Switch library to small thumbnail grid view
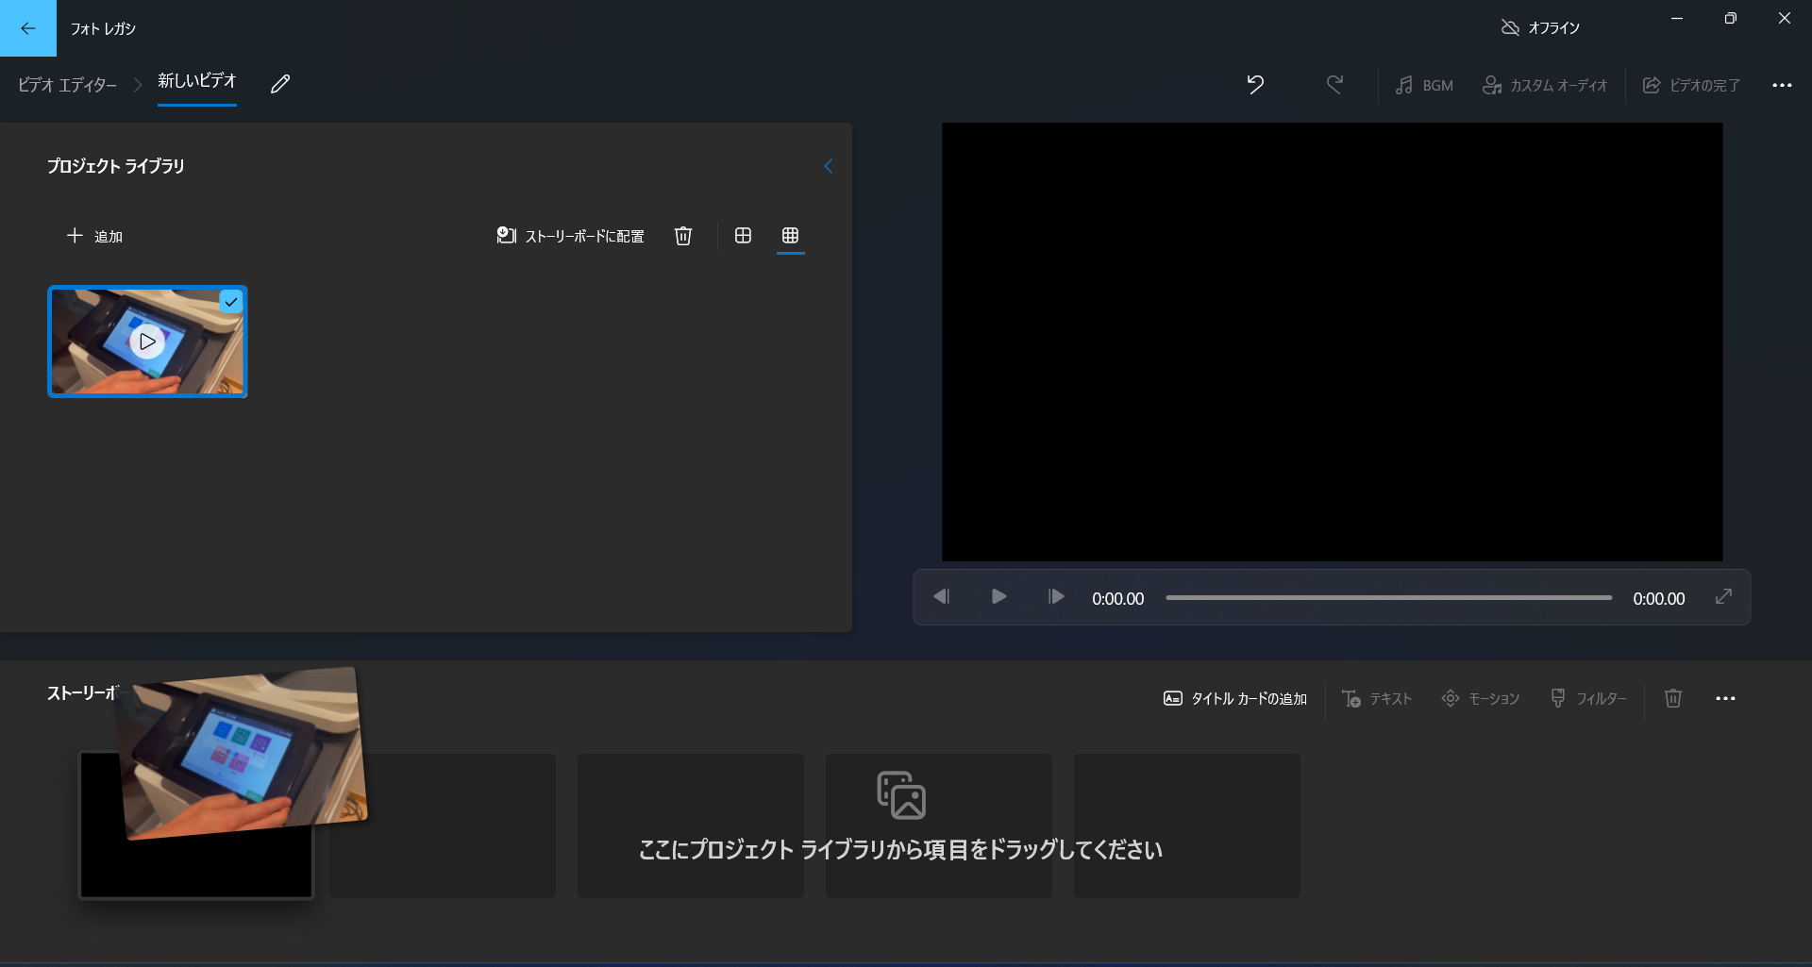1812x967 pixels. (x=791, y=236)
